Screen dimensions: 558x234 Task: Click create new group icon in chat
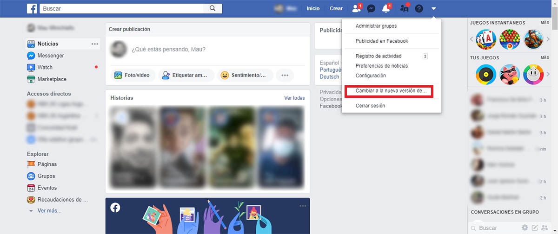pos(545,228)
